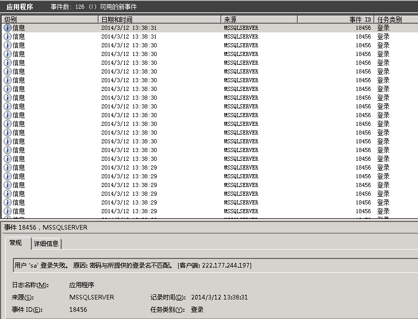Click the 'sa' 登录失败 description text box
The image size is (418, 319).
[215, 266]
